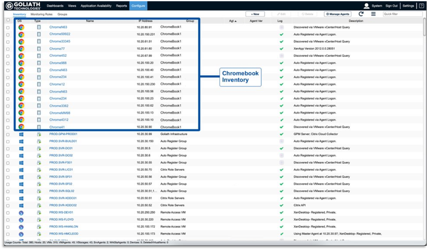Viewport: 428px width, 250px height.
Task: Click GPM Server; Citrix Cloud Collector description
Action: (316, 134)
